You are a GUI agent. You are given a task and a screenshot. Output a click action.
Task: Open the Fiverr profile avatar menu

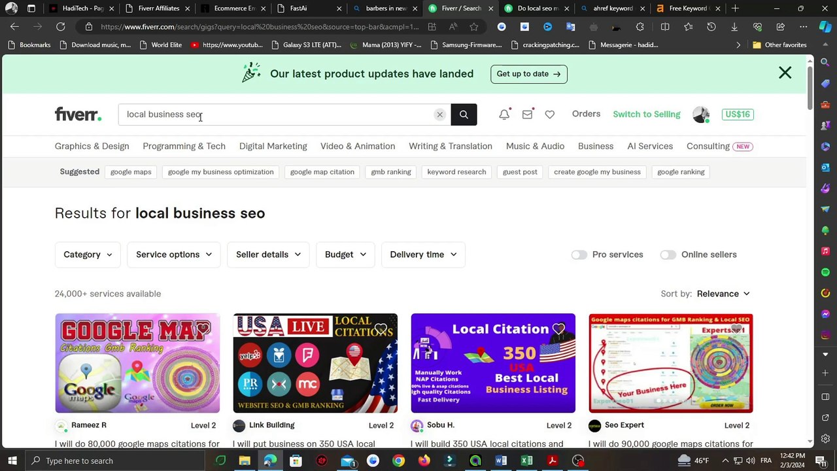point(701,114)
